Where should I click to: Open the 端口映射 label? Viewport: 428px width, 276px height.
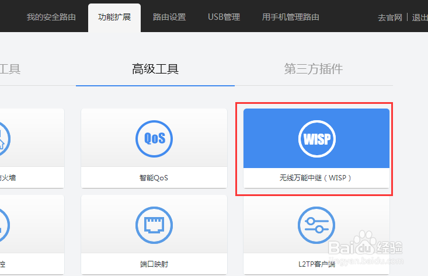154,264
